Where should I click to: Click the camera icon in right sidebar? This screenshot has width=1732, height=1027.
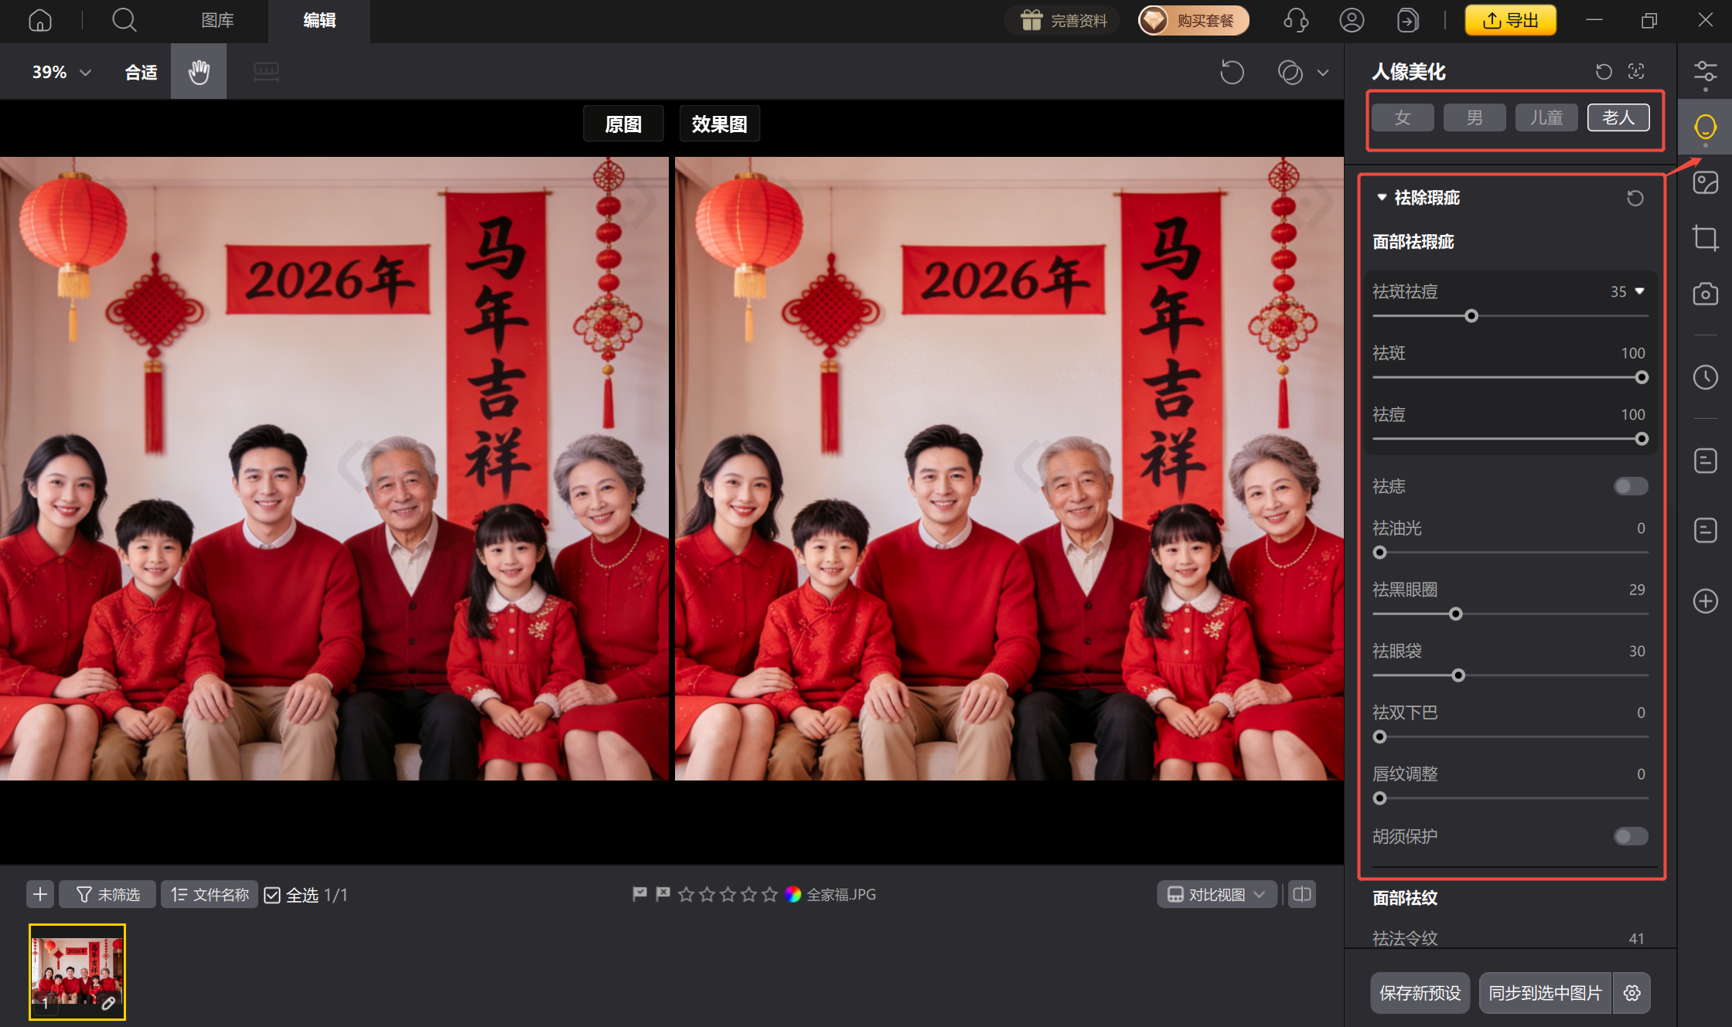click(1706, 294)
